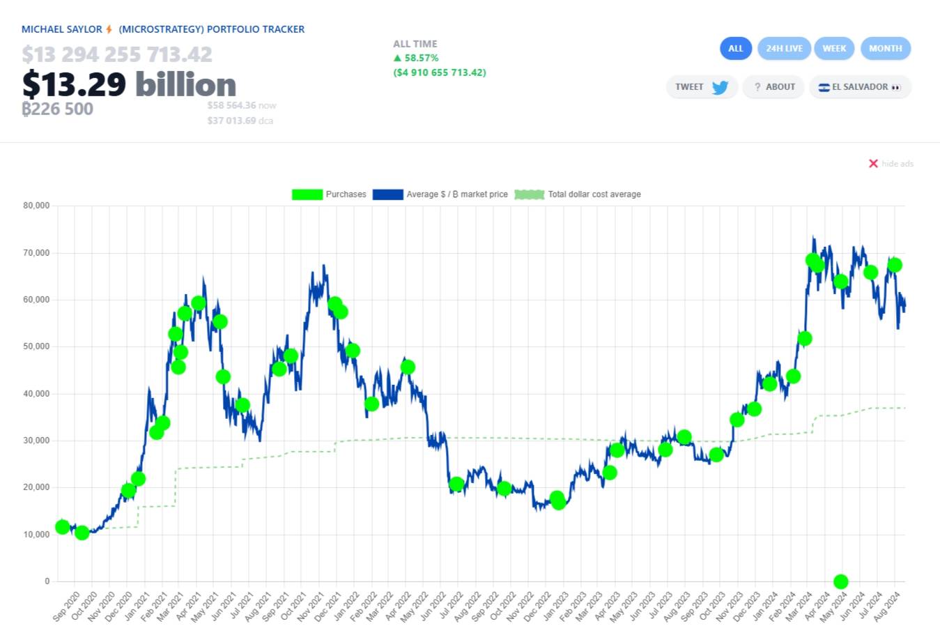Switch to MONTH range
Viewport: 940px width, 640px height.
point(886,48)
